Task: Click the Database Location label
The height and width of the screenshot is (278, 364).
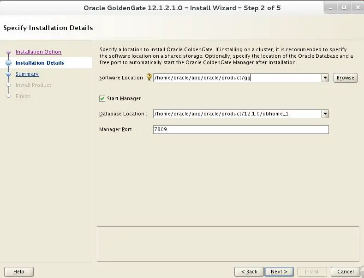Action: [x=123, y=114]
